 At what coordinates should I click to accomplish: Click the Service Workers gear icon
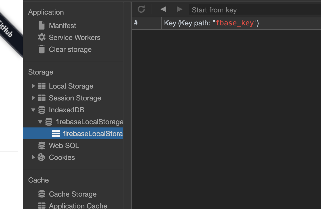(x=42, y=37)
